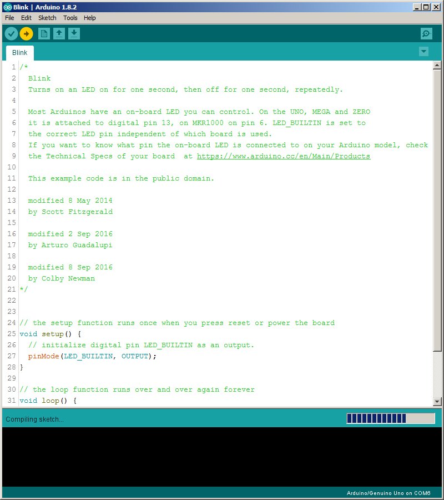Click the Upload arrow icon

pos(26,34)
